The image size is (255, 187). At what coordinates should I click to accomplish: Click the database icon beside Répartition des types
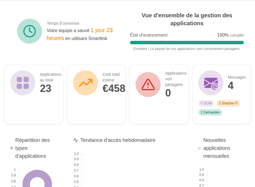click(x=11, y=148)
